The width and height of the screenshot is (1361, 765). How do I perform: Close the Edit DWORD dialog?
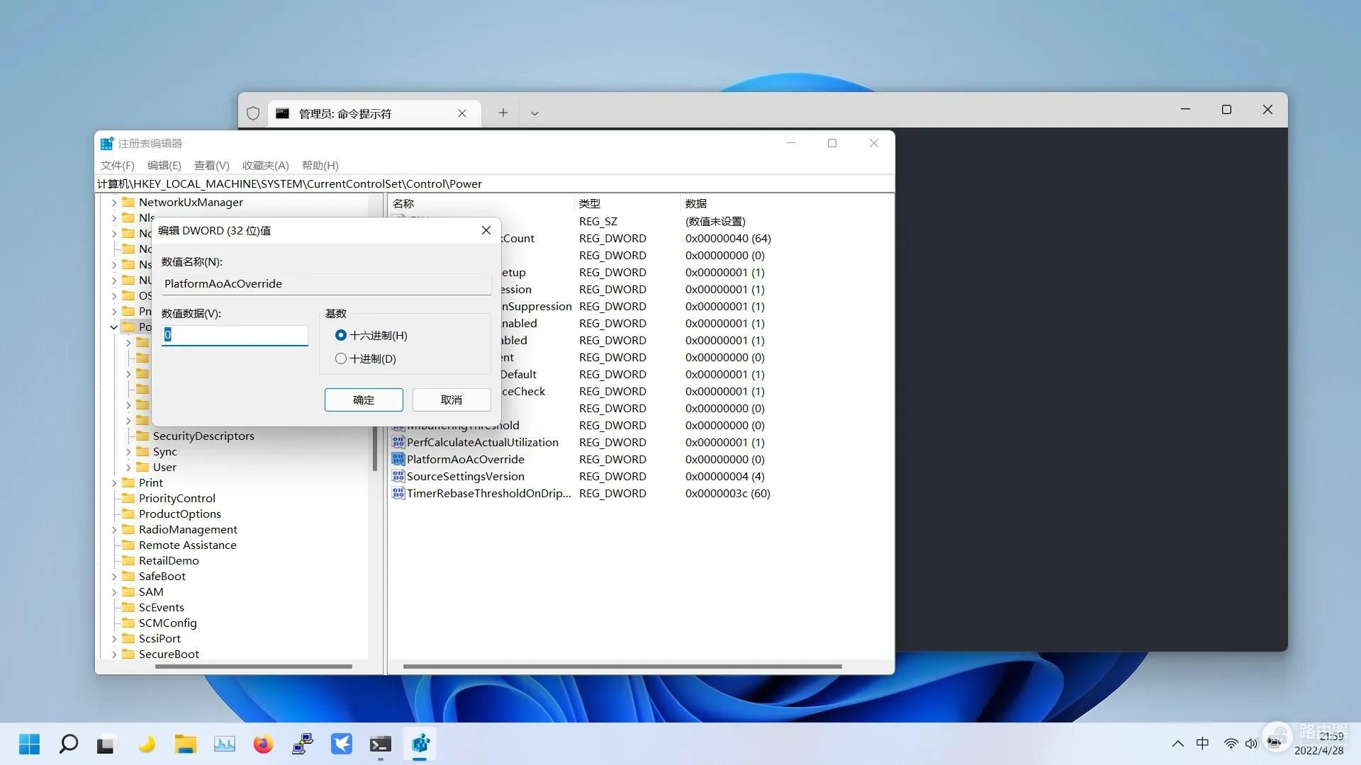pyautogui.click(x=486, y=230)
